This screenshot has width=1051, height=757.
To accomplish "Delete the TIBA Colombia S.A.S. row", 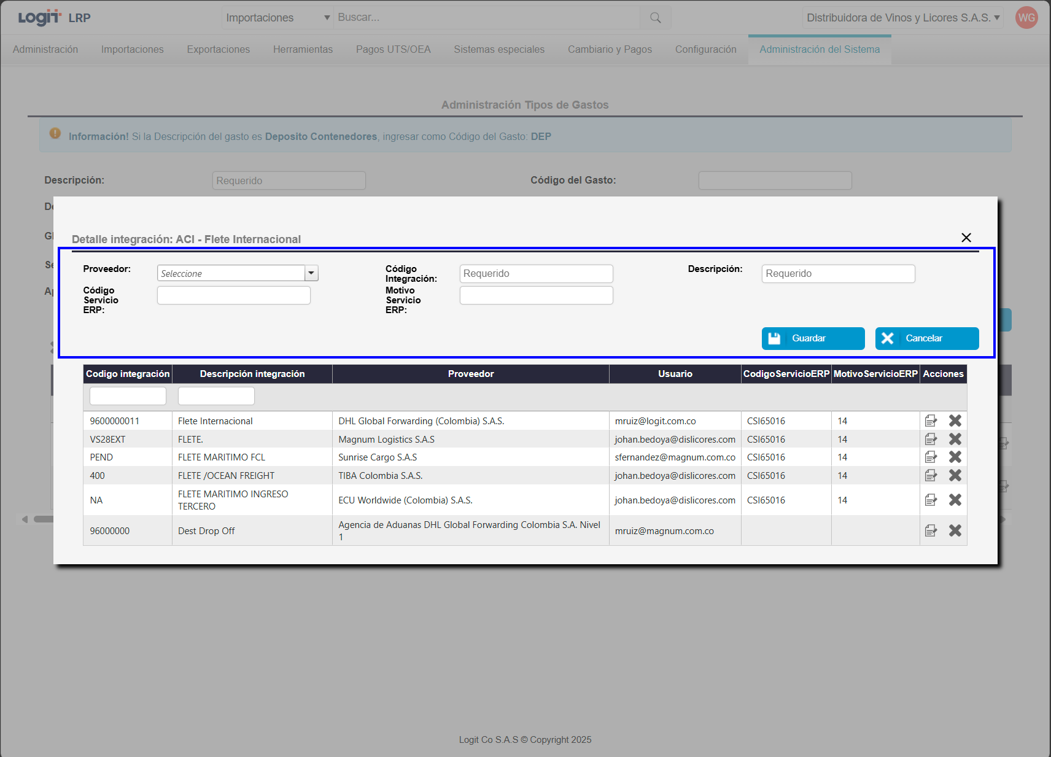I will pos(955,476).
